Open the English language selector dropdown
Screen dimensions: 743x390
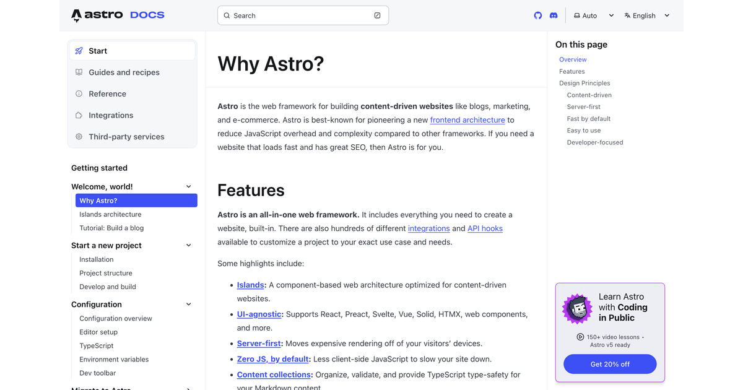[x=647, y=15]
